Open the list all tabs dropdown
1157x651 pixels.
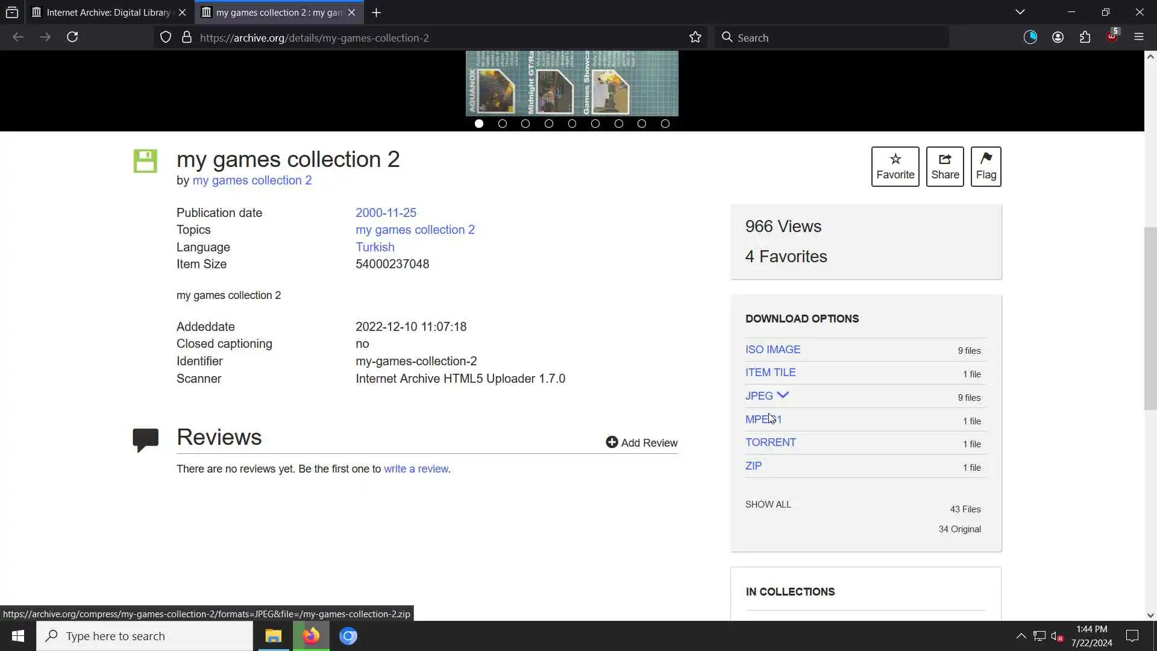pyautogui.click(x=1020, y=12)
